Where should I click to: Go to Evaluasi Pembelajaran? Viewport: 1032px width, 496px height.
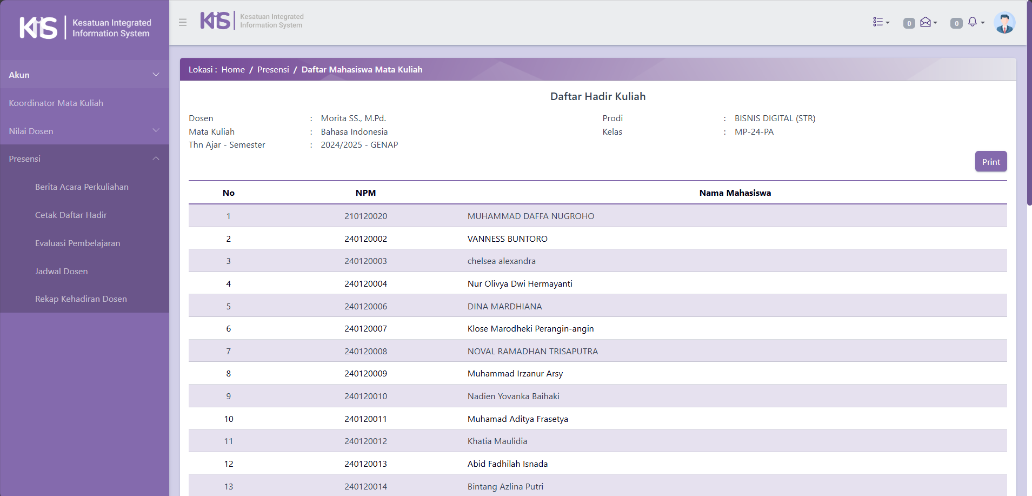(x=77, y=243)
